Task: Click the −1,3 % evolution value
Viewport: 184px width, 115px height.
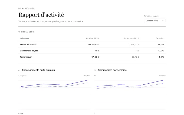Action: click(161, 57)
